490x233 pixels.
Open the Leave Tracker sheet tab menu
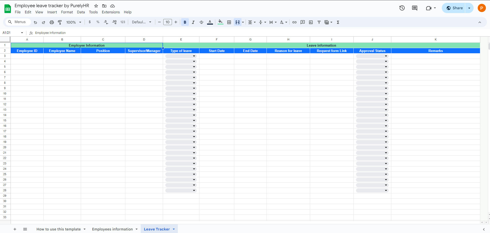(174, 229)
